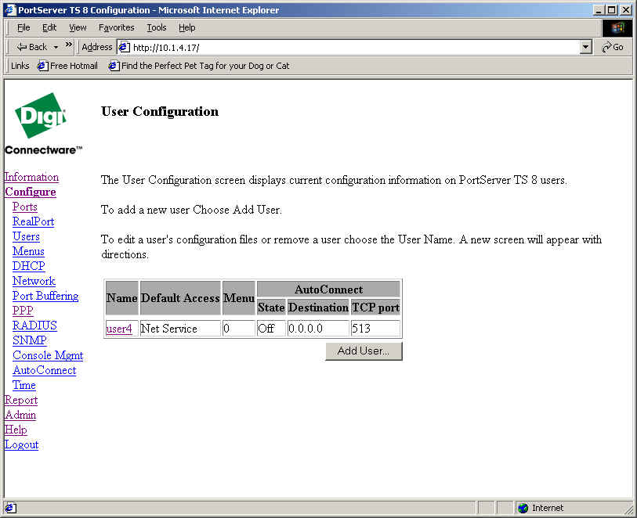Viewport: 637px width, 518px height.
Task: Open the Back button history dropdown
Action: (x=56, y=47)
